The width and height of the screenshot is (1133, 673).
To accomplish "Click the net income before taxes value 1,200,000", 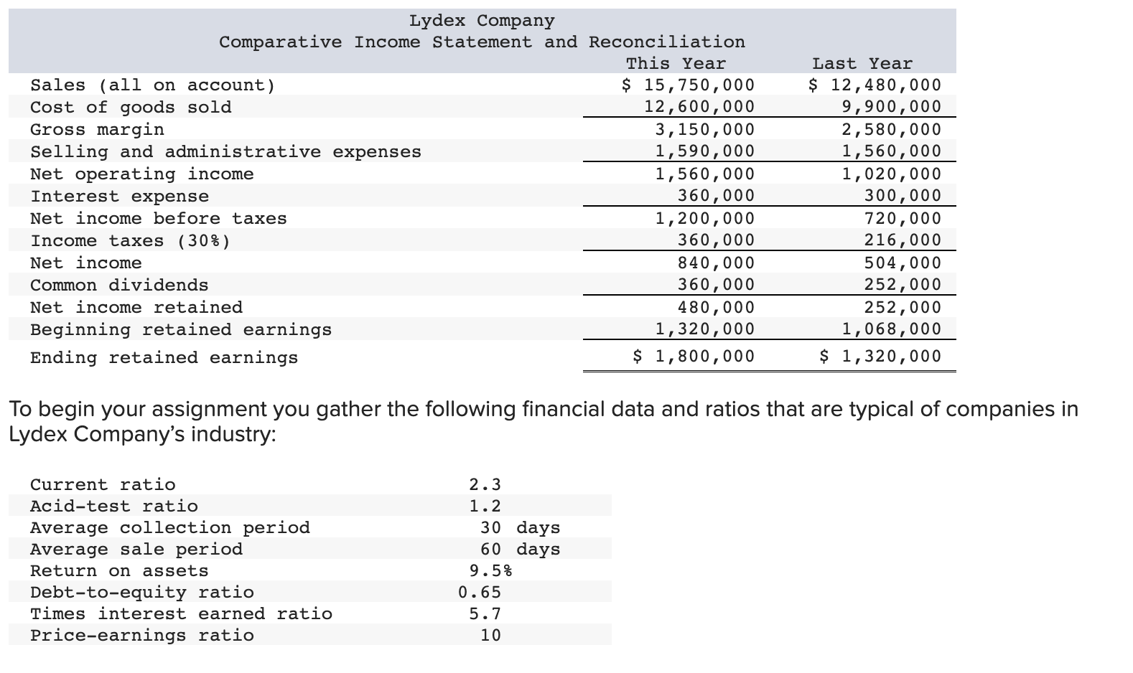I will click(x=705, y=218).
